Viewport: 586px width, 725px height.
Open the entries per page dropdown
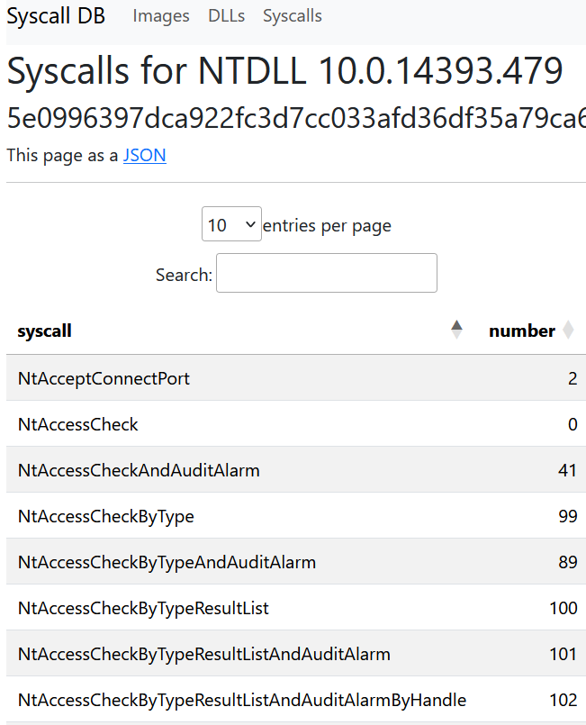click(231, 223)
